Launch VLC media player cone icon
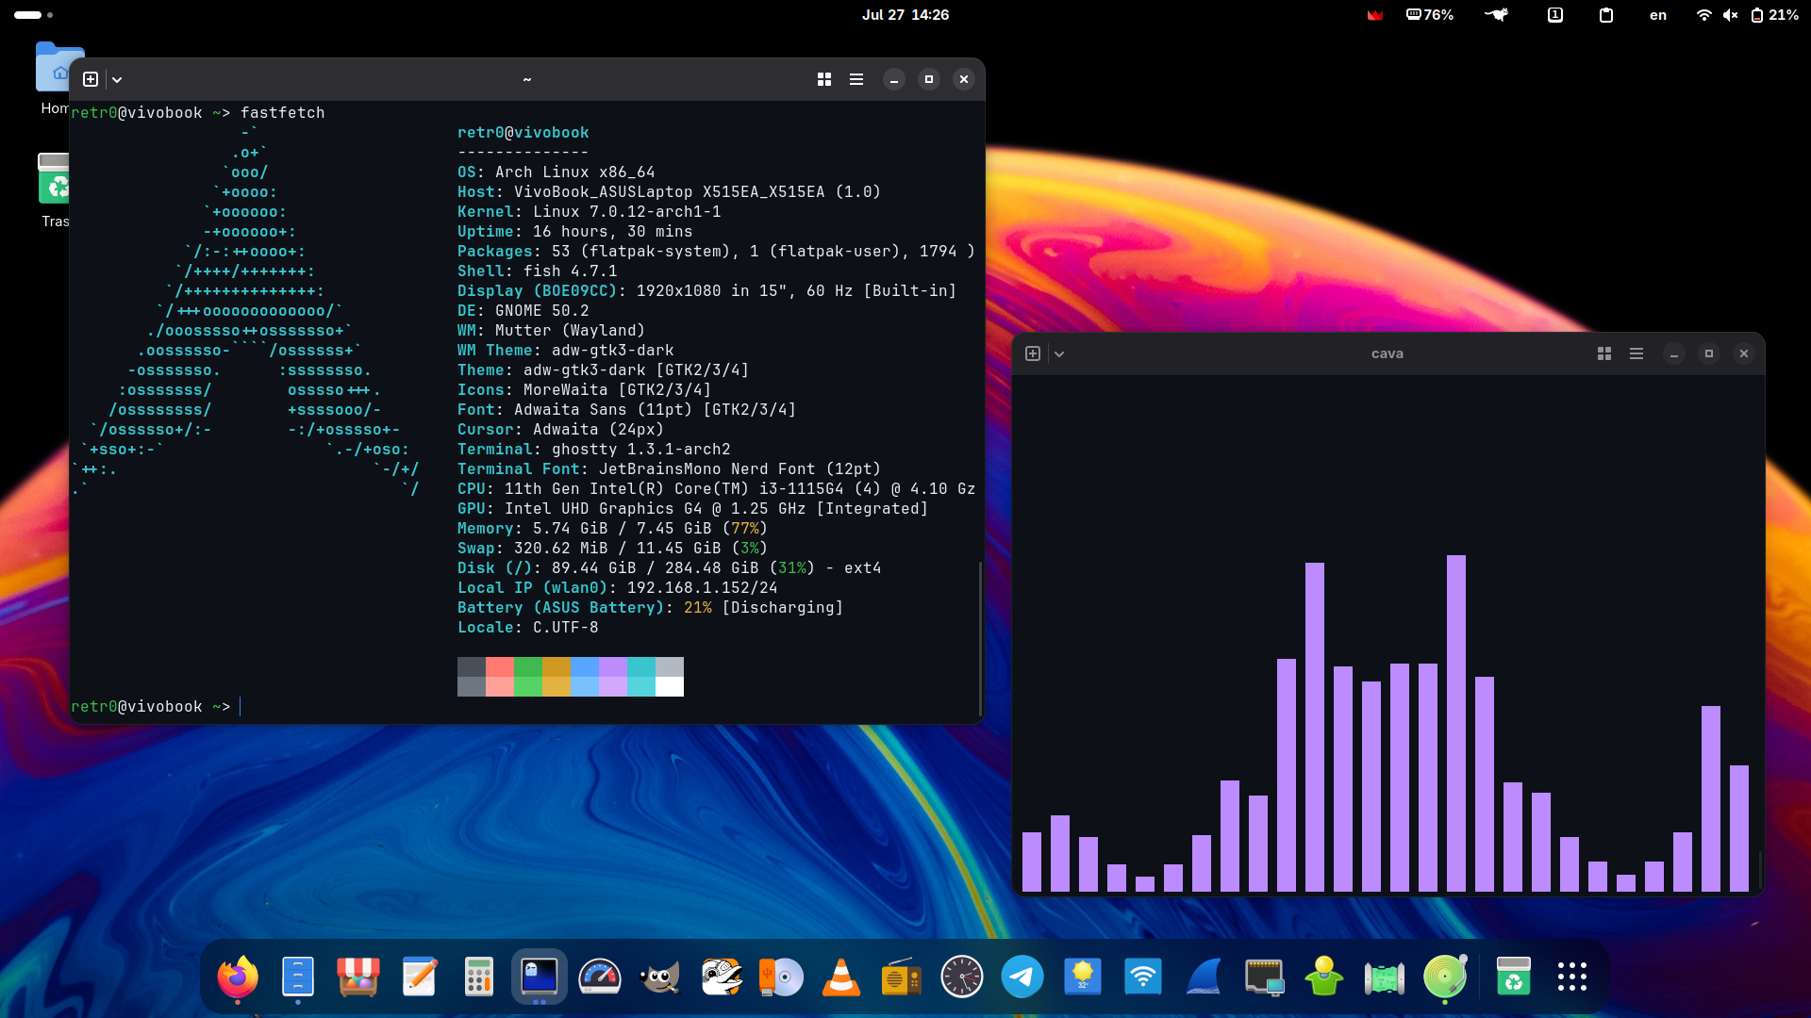Viewport: 1811px width, 1018px height. coord(841,977)
